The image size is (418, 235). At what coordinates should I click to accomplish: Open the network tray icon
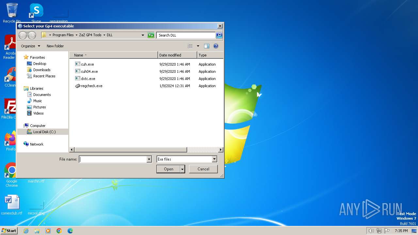point(379,231)
